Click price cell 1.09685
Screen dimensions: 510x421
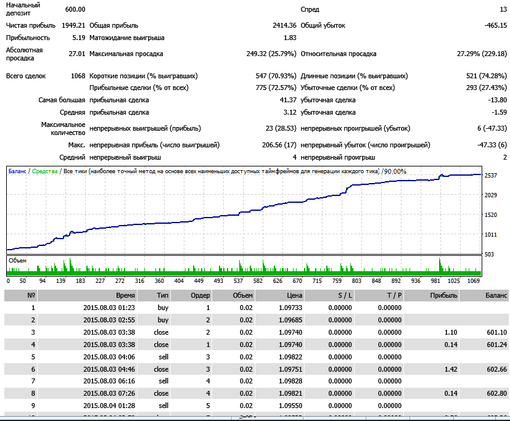(x=290, y=321)
